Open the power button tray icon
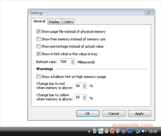The image size is (161, 136). [x=123, y=131]
